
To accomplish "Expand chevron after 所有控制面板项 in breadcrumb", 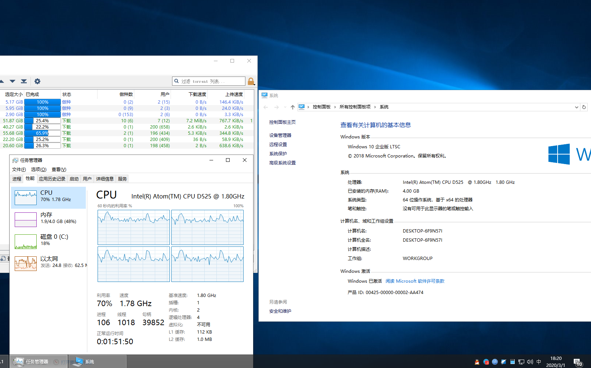I will [375, 107].
